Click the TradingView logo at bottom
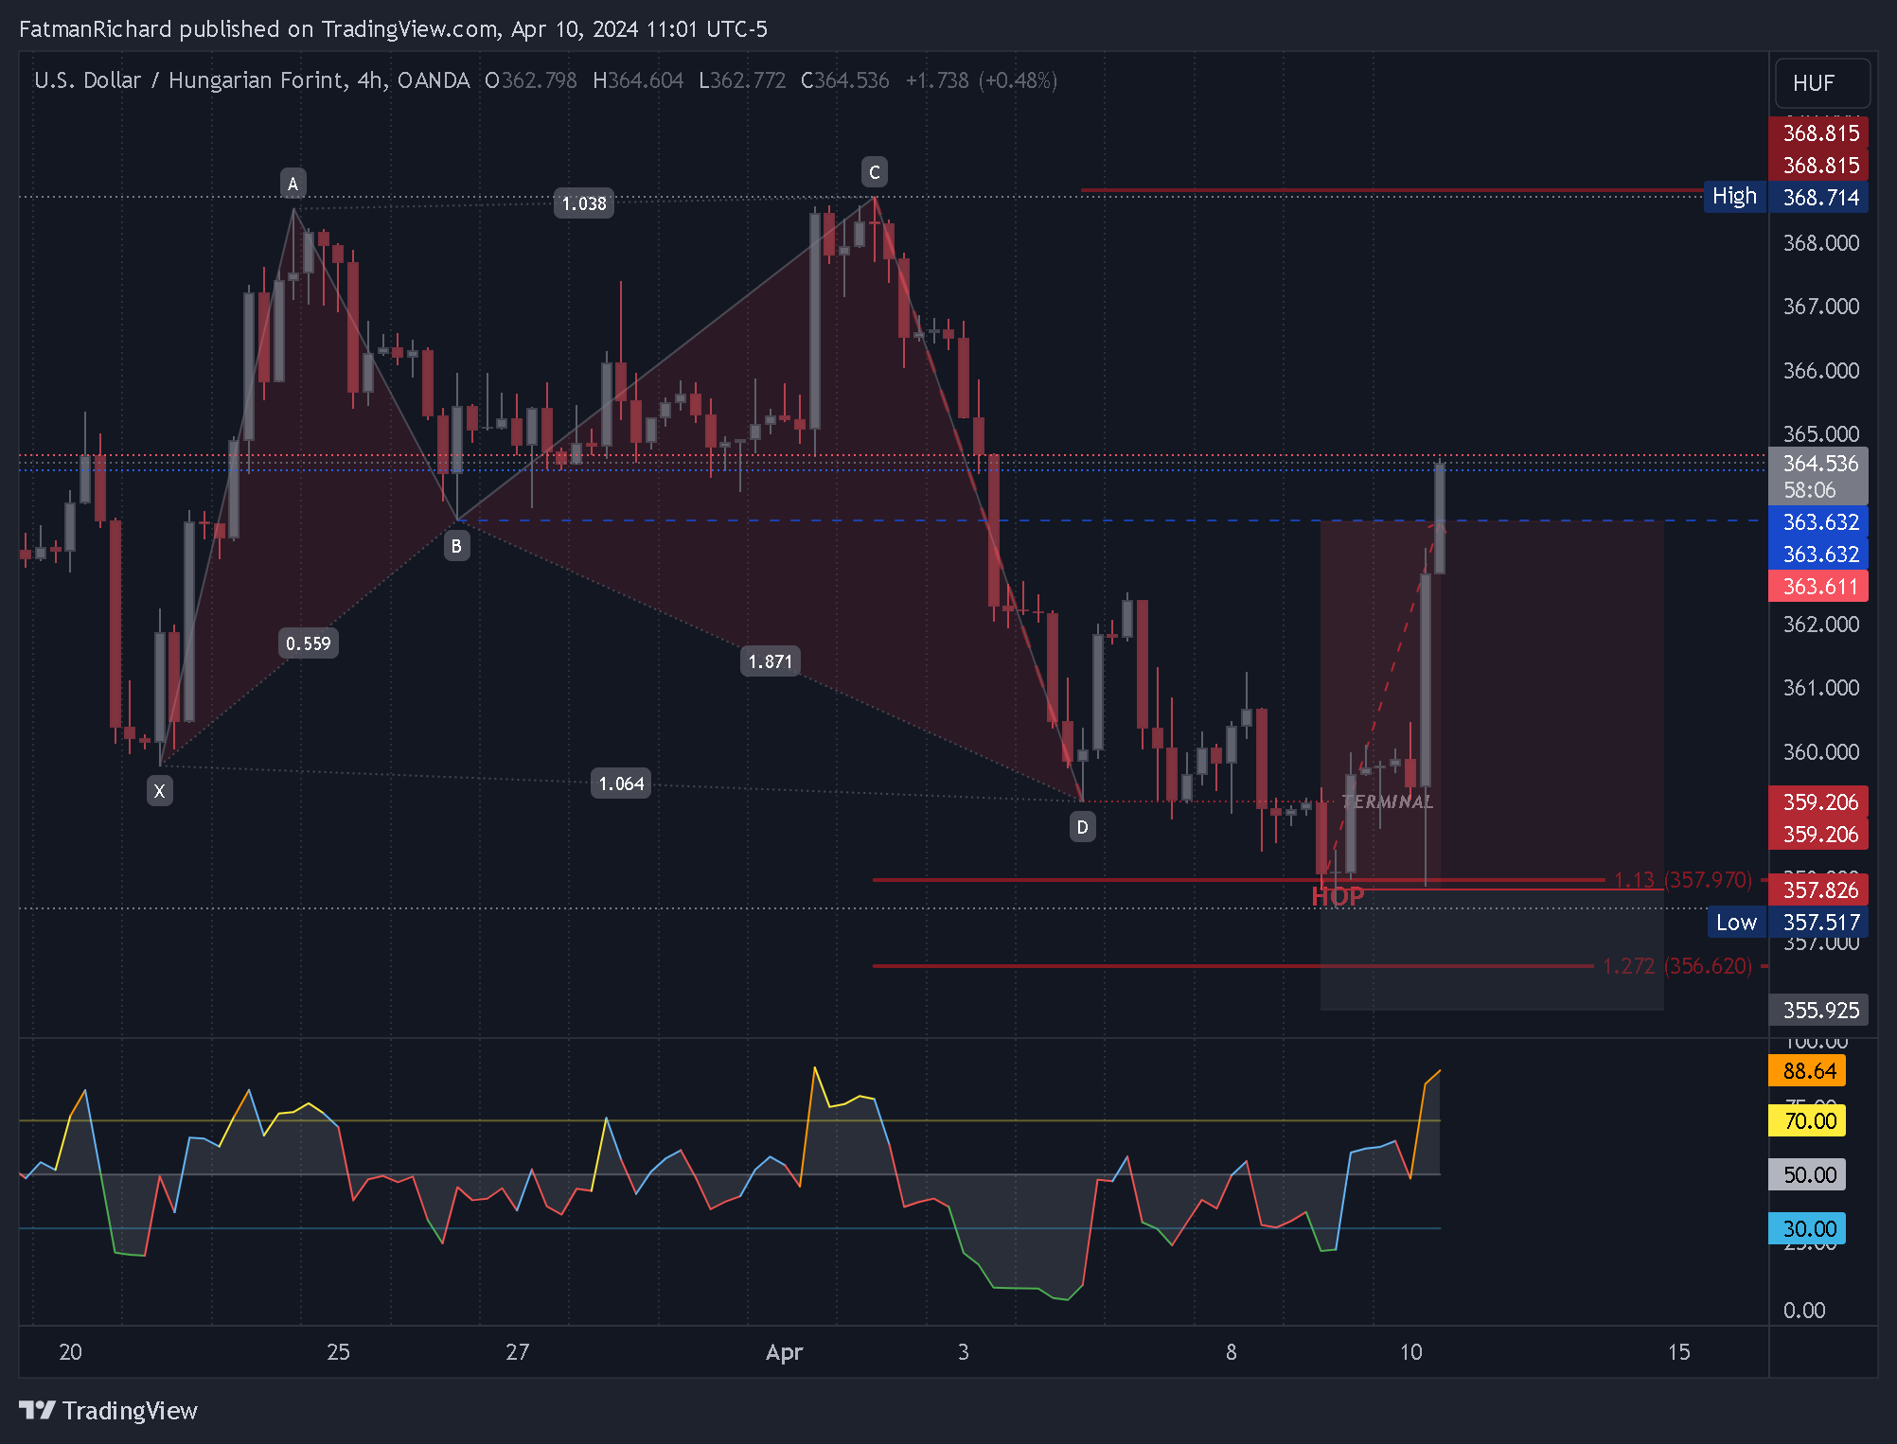Image resolution: width=1897 pixels, height=1444 pixels. pos(108,1410)
